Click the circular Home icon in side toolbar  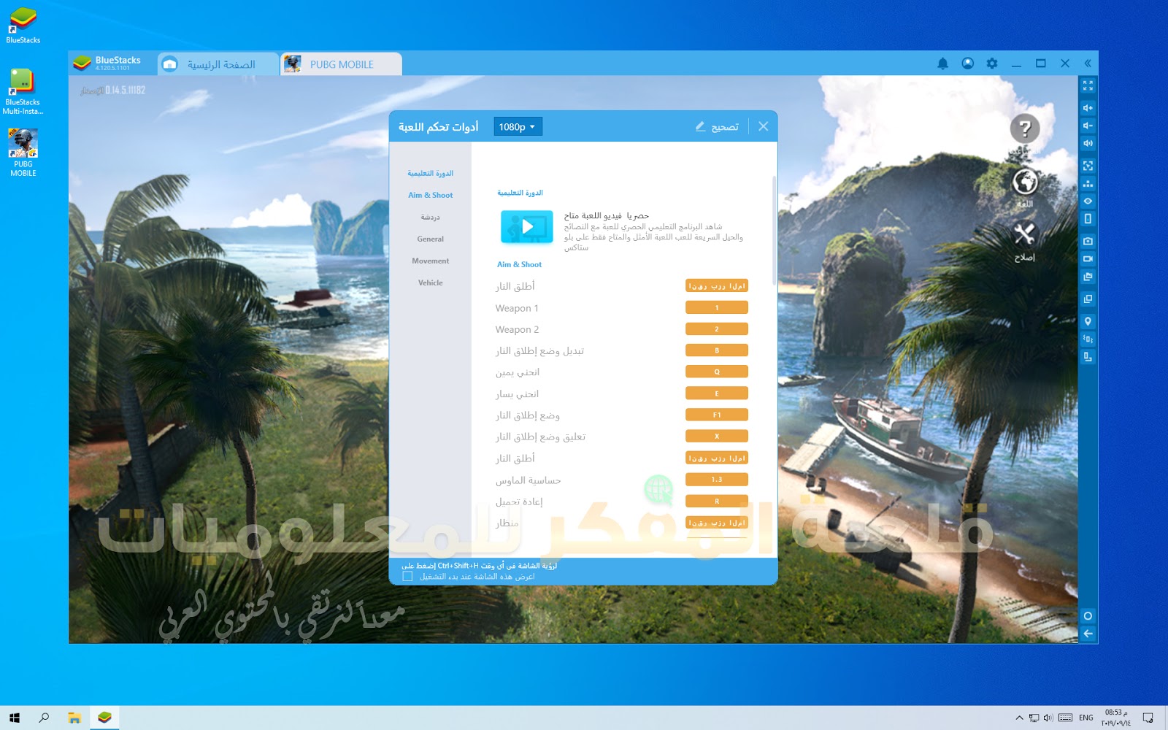point(1088,616)
